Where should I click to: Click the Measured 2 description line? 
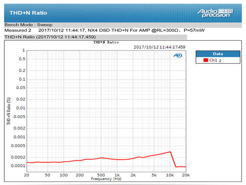[104, 30]
